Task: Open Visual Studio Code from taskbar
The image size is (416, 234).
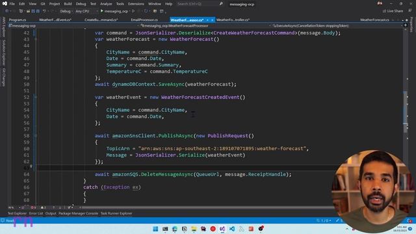Action: click(232, 229)
